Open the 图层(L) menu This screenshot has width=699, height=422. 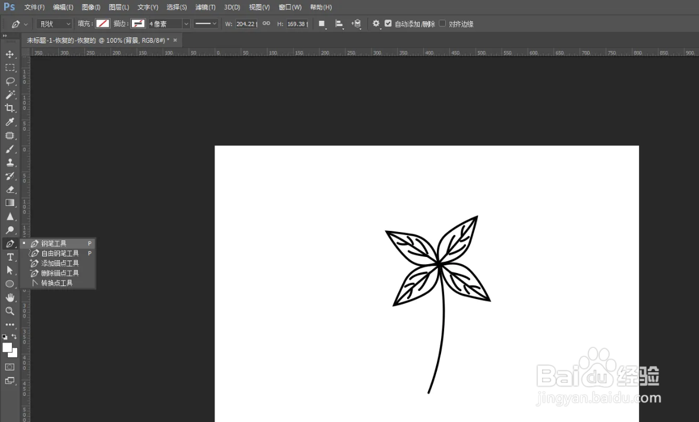tap(119, 7)
